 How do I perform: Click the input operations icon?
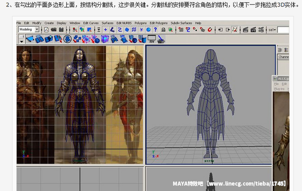[220, 30]
